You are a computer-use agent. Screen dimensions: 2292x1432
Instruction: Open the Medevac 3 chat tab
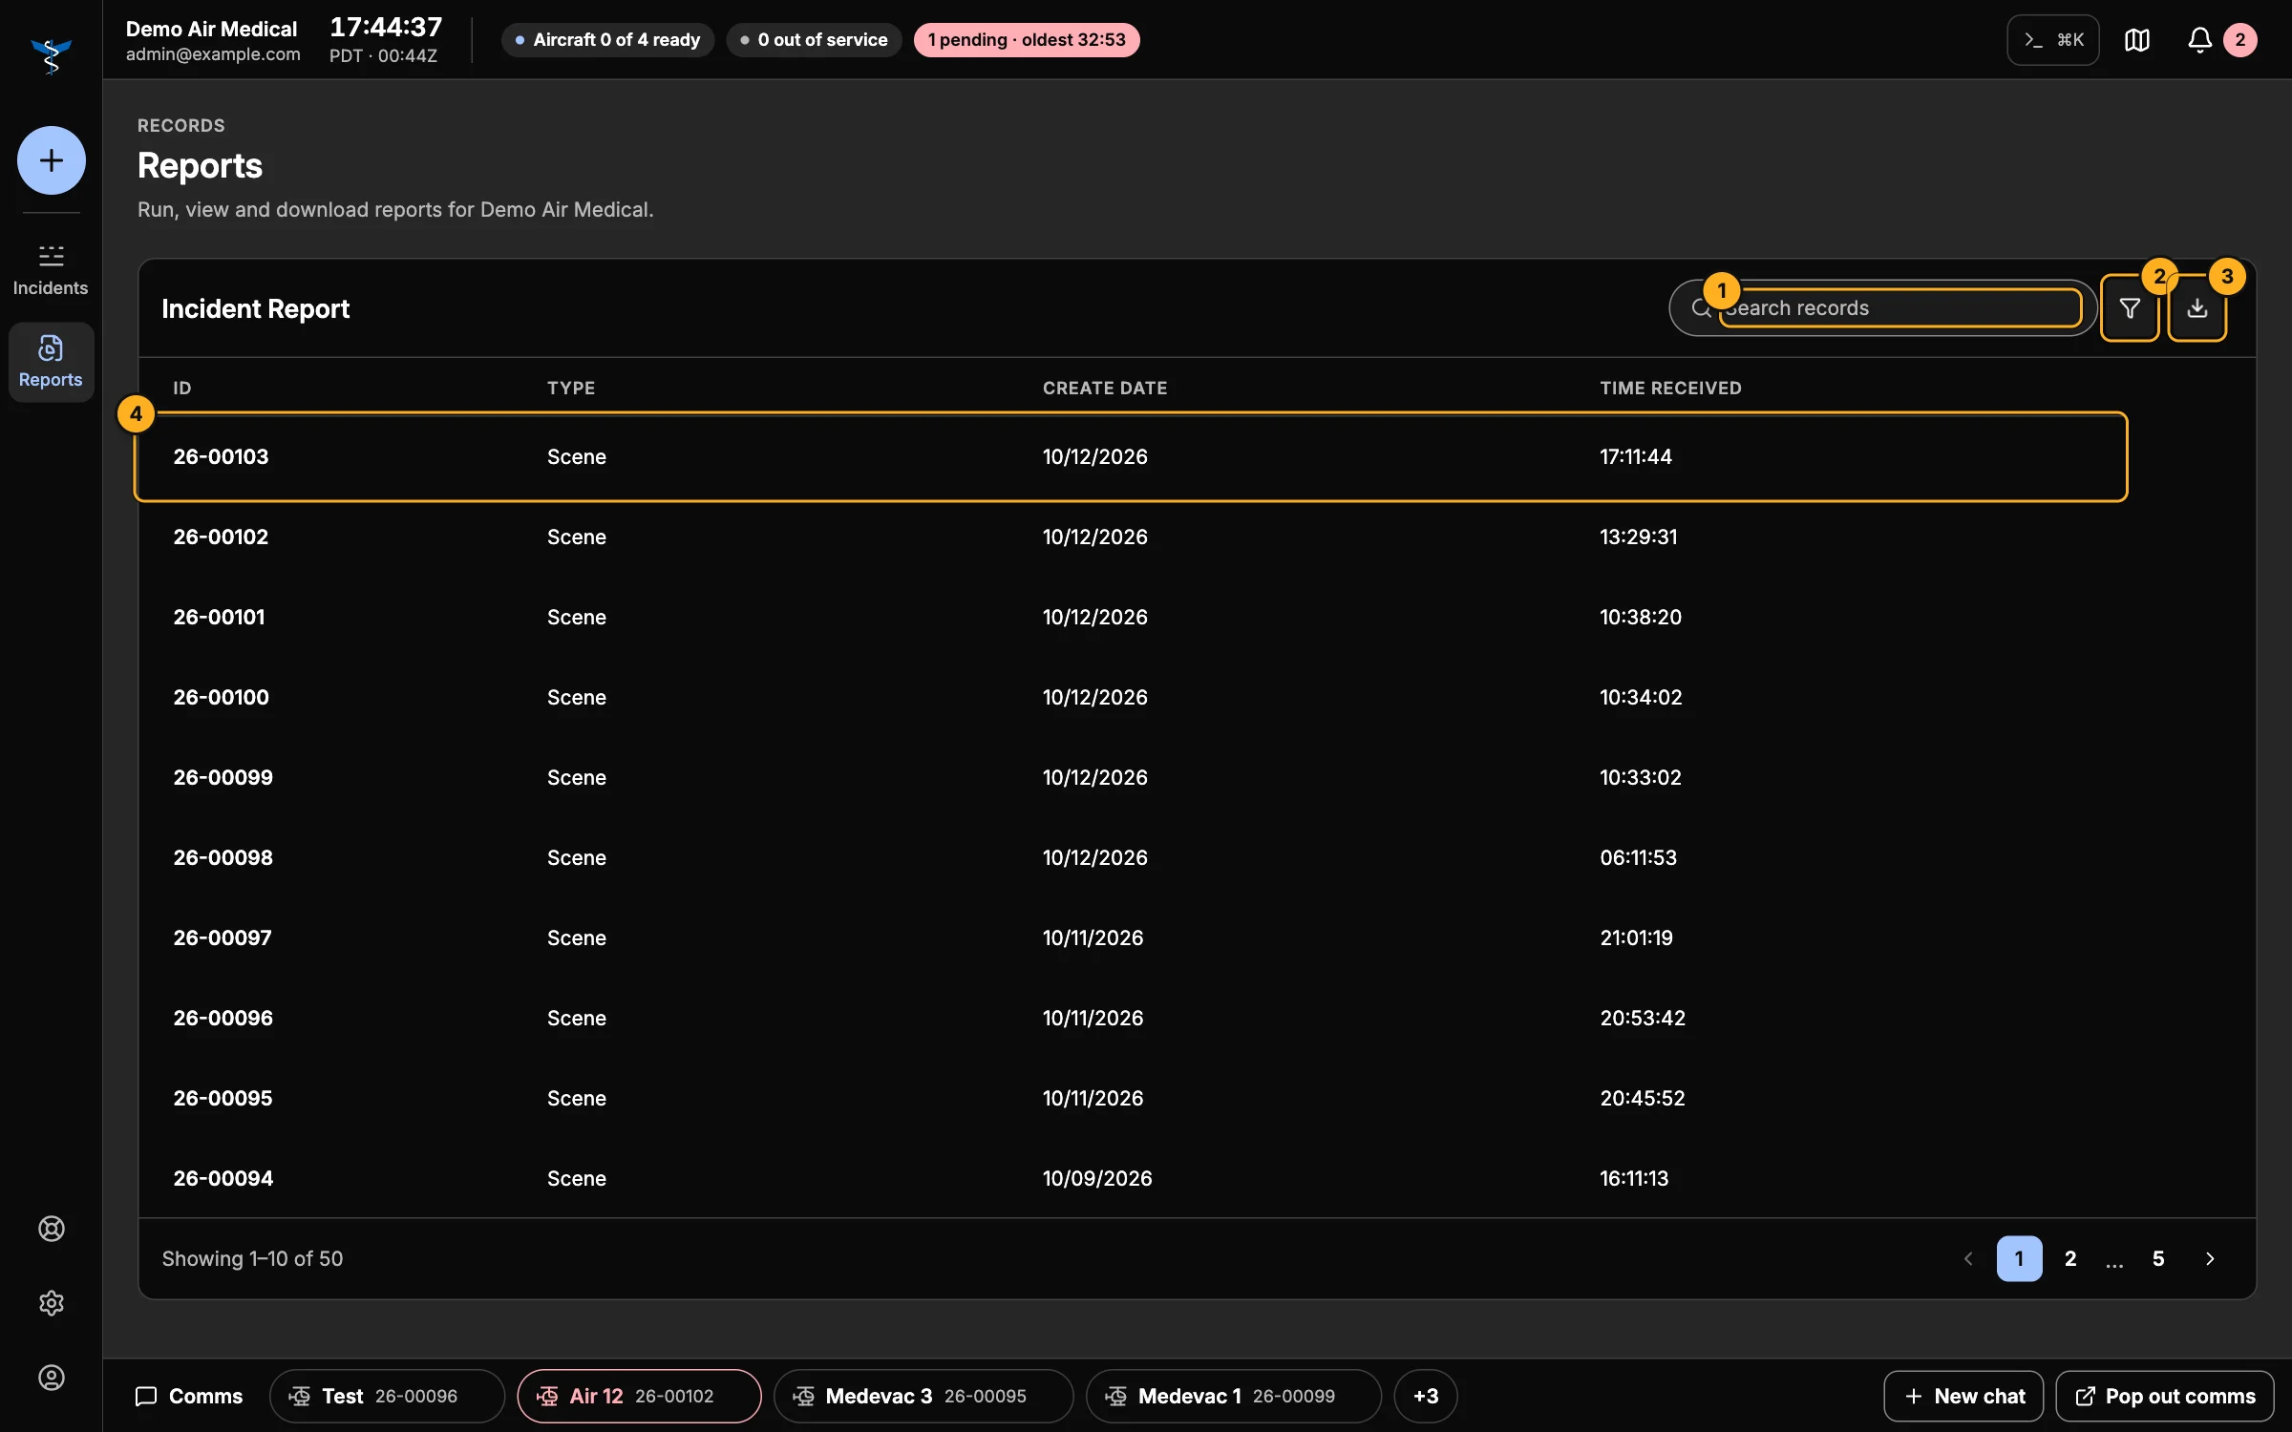tap(923, 1397)
